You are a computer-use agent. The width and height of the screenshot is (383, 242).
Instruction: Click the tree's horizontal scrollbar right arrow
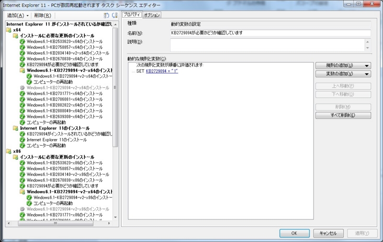[109, 223]
